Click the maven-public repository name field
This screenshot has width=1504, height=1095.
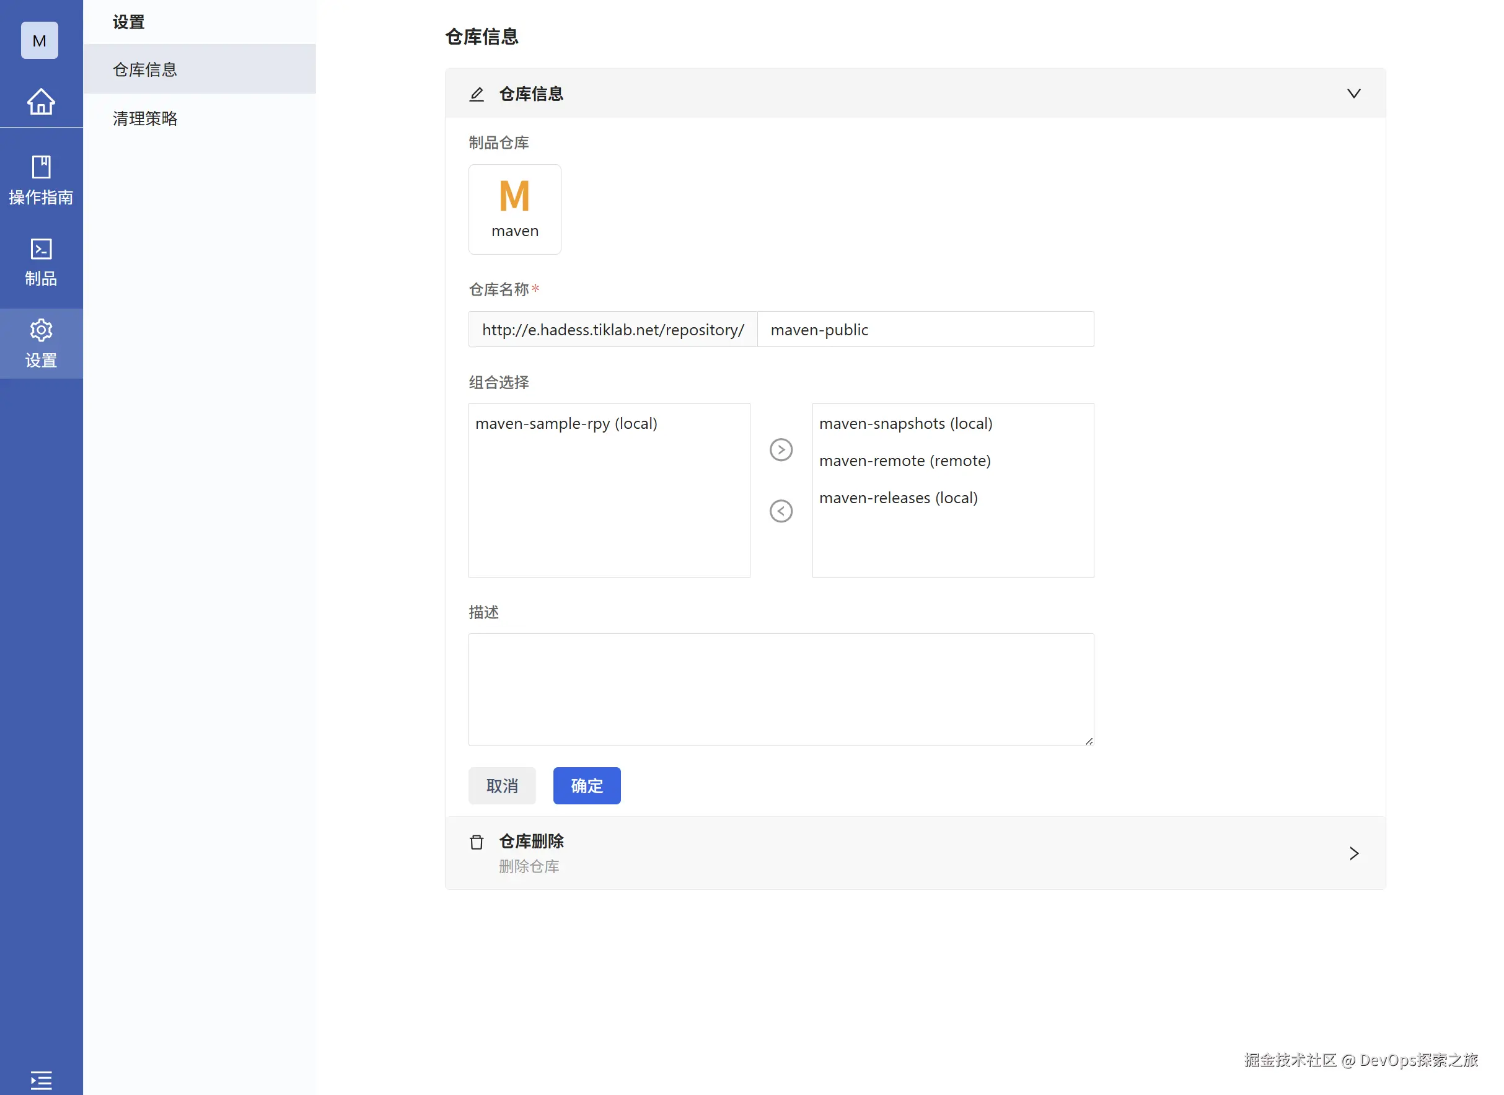(925, 329)
